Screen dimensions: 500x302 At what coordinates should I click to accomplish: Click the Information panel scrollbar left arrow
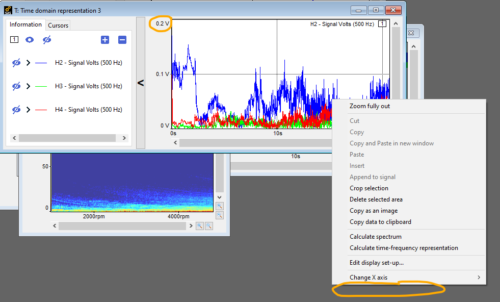14,138
